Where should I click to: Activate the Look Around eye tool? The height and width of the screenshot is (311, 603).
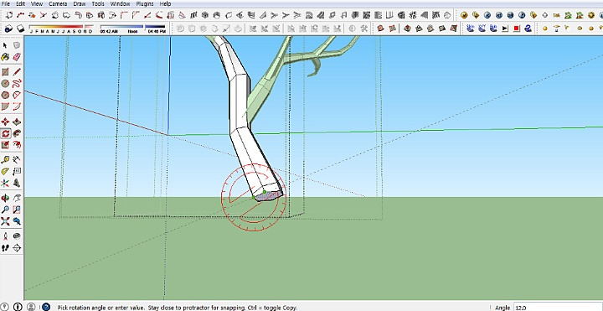click(17, 236)
